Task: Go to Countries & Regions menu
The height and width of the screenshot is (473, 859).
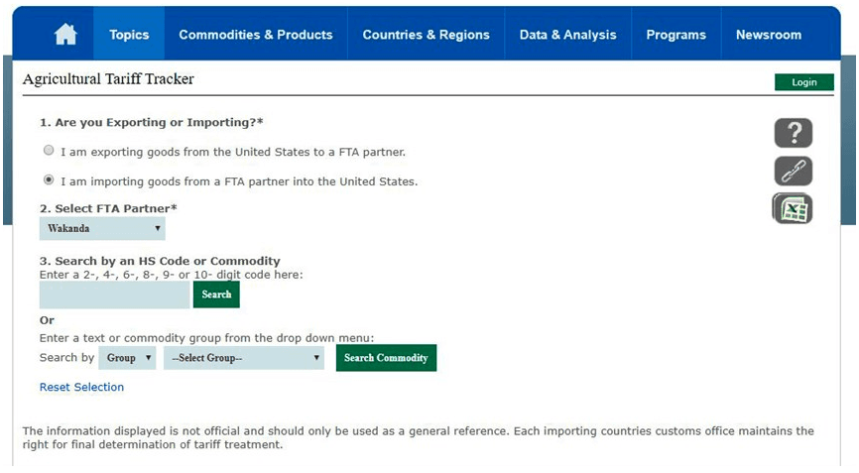Action: [x=426, y=35]
